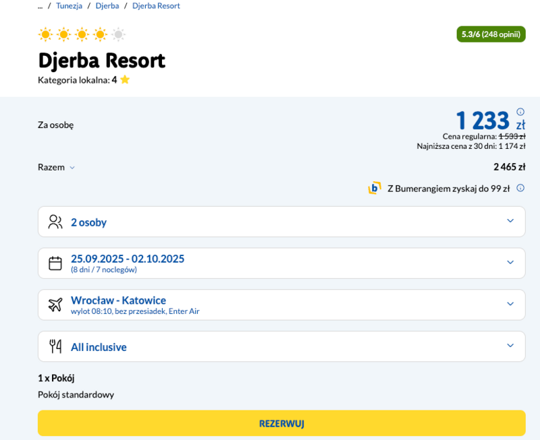Click the breadcrumb ellipsis
Viewport: 540px width, 440px height.
40,6
